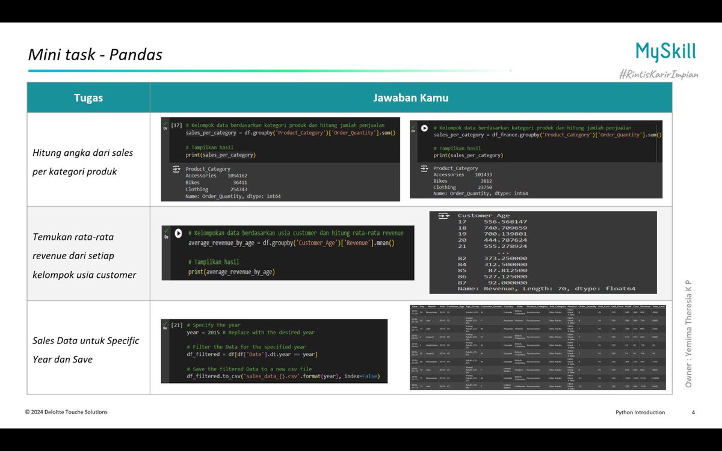Click the Bikes 3812 output row
The height and width of the screenshot is (451, 722).
coord(463,180)
